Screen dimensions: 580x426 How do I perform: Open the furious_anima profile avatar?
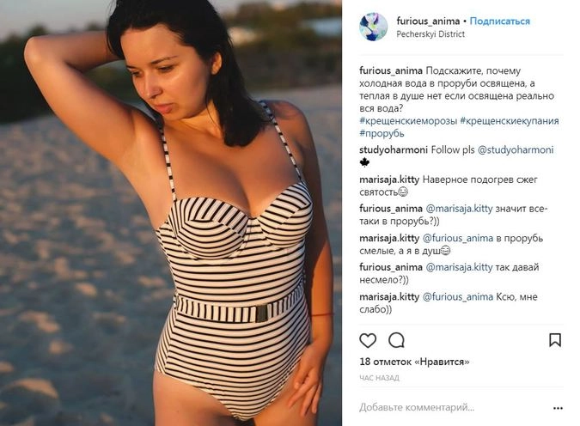pyautogui.click(x=373, y=27)
